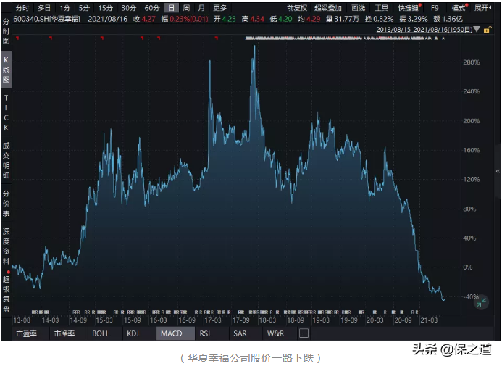Choose the 60分 interval

(x=152, y=8)
